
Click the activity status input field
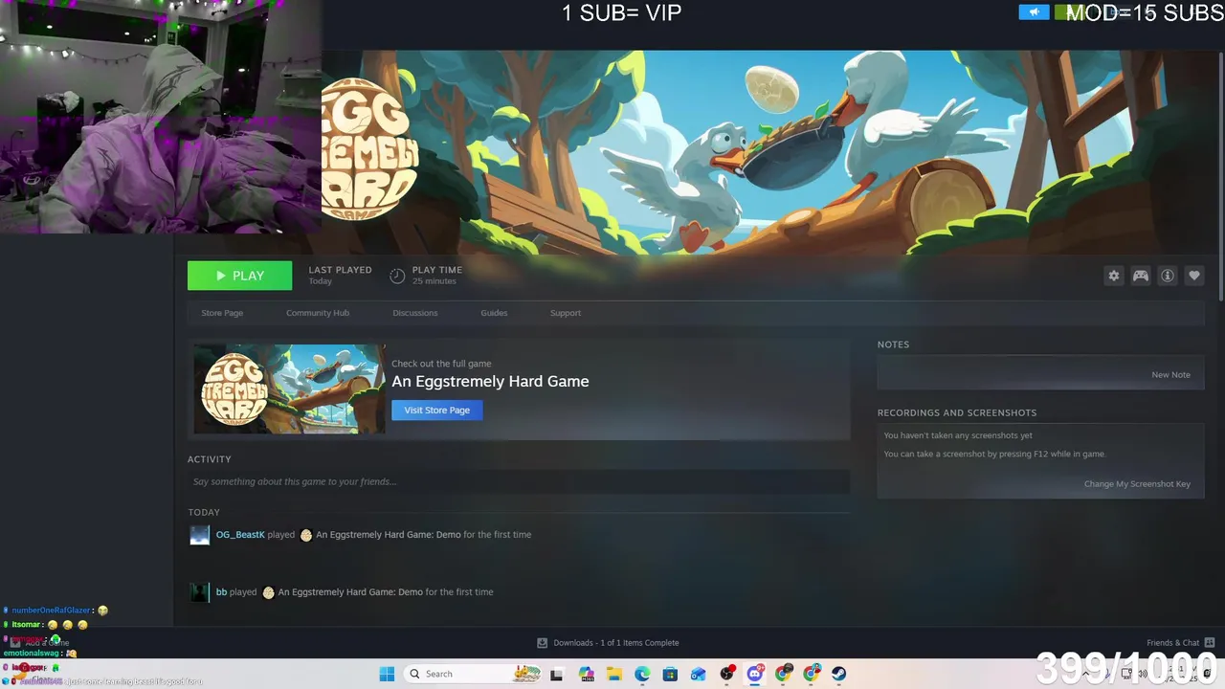[x=519, y=481]
